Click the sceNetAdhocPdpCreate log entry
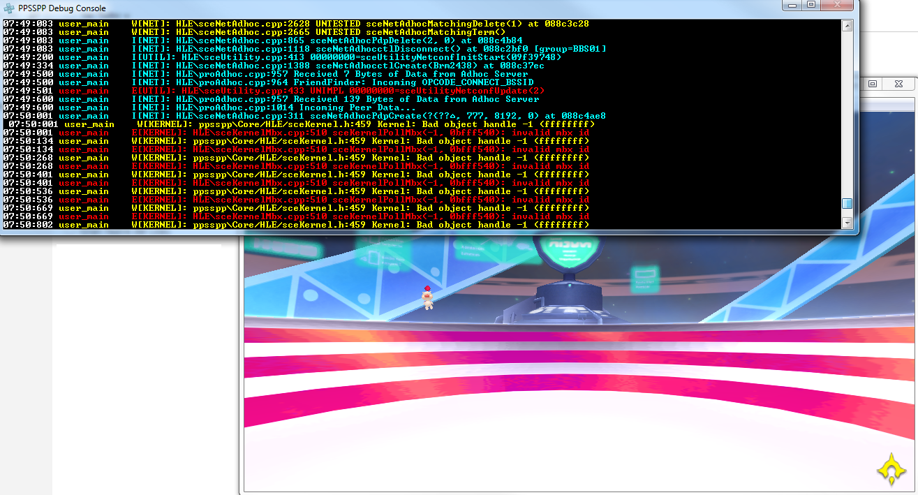 point(370,116)
